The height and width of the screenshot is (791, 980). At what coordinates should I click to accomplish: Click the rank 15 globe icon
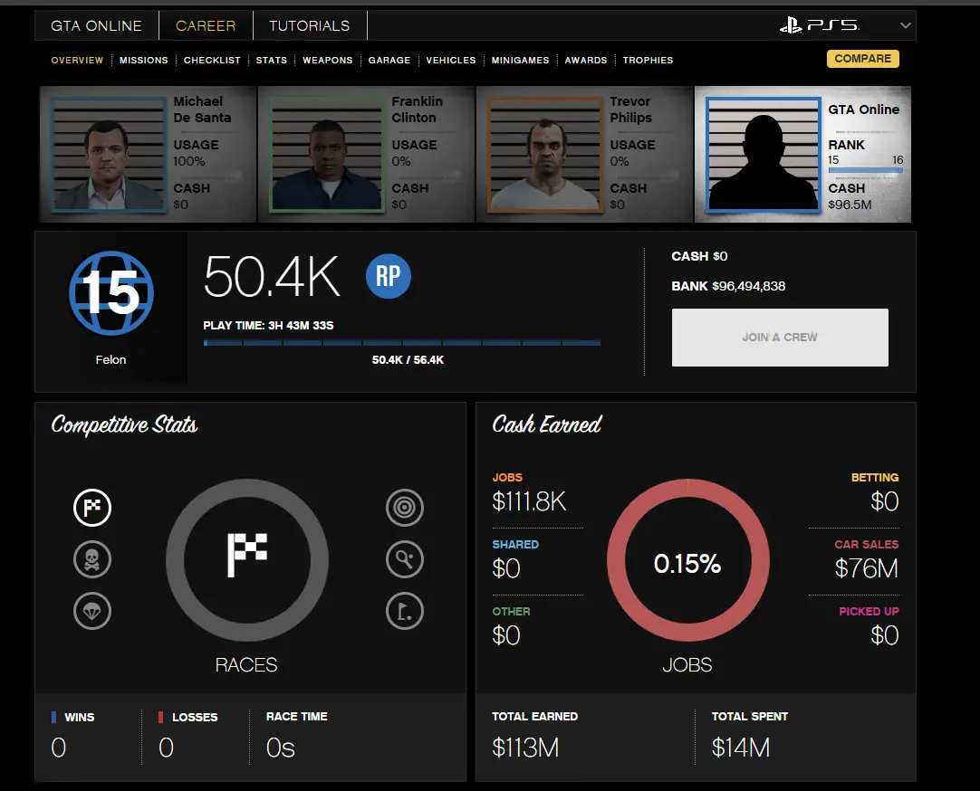coord(111,294)
